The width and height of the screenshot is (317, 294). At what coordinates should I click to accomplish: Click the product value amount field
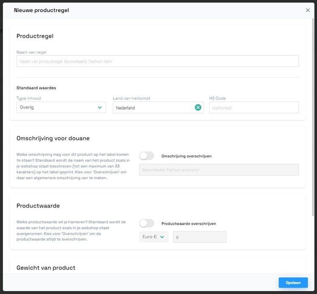click(199, 237)
